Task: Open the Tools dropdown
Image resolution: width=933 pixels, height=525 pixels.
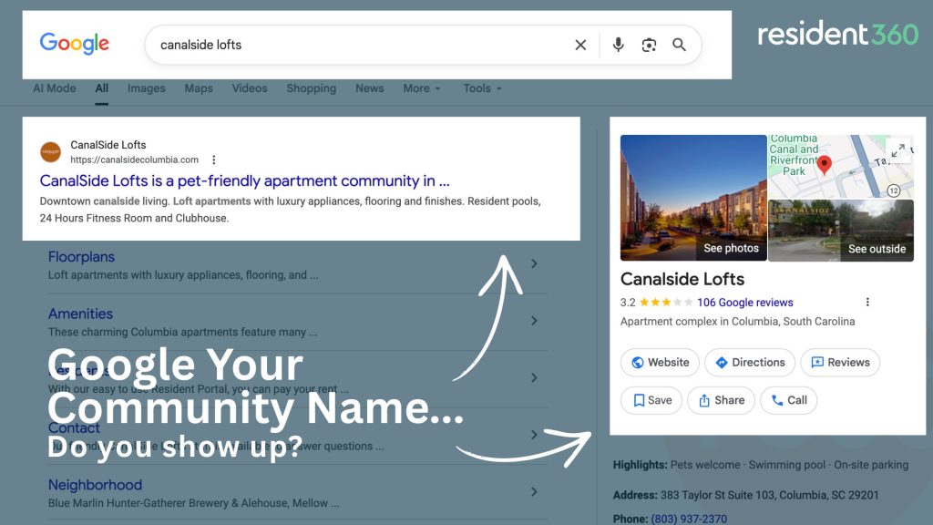Action: coord(481,88)
